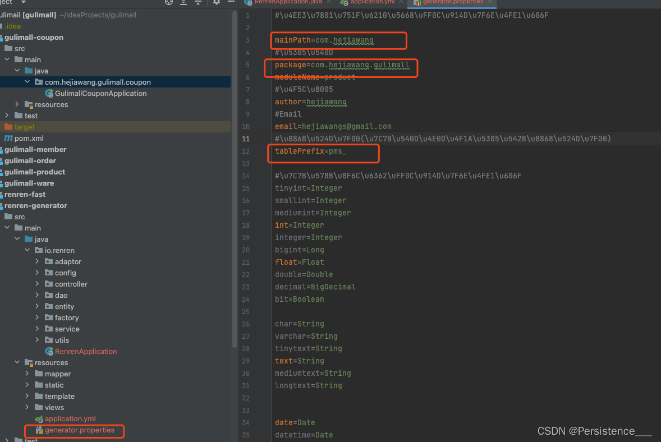
Task: Expand the entity package
Action: pyautogui.click(x=38, y=306)
